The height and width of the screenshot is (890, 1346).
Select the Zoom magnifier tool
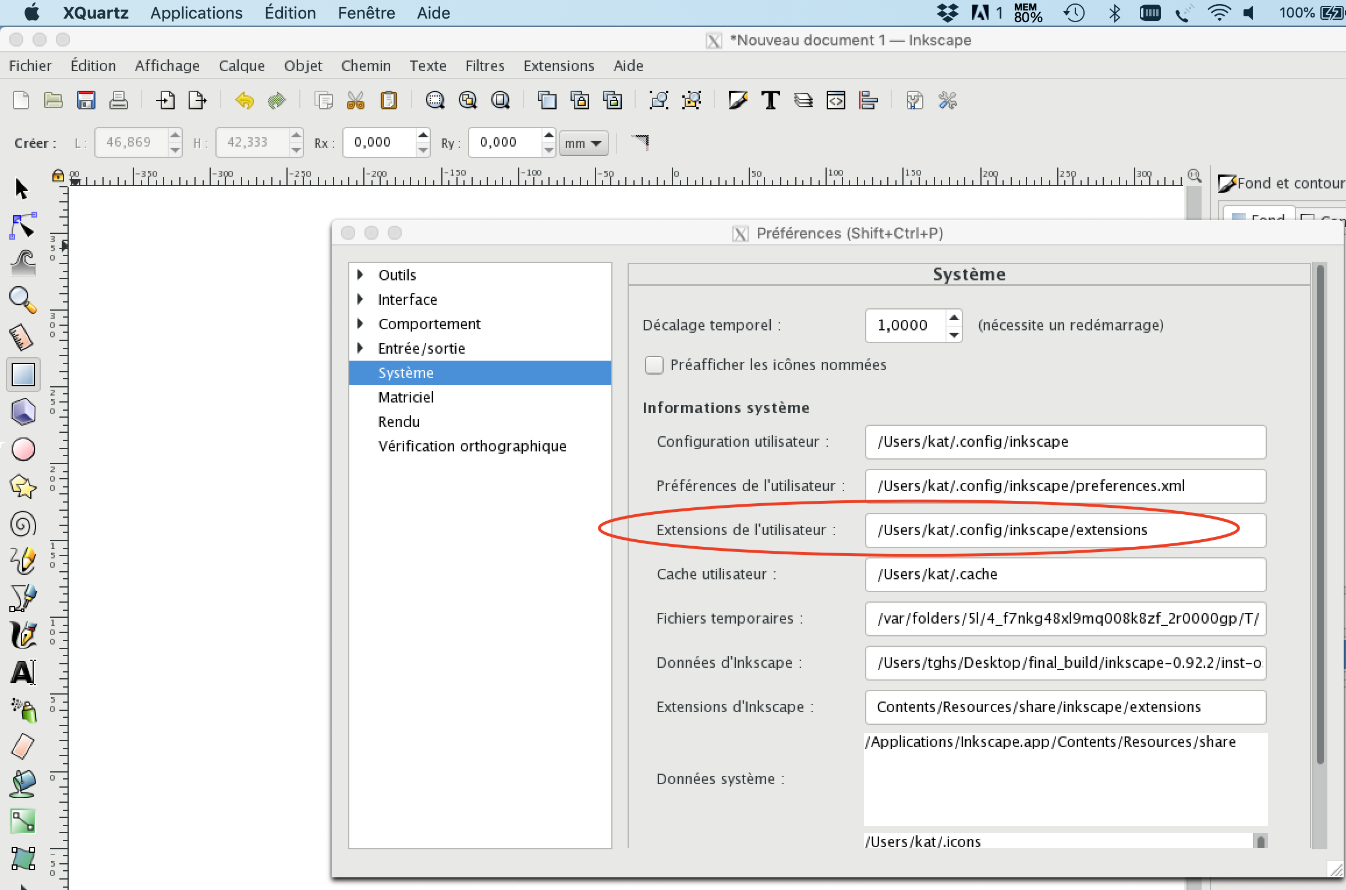tap(23, 300)
